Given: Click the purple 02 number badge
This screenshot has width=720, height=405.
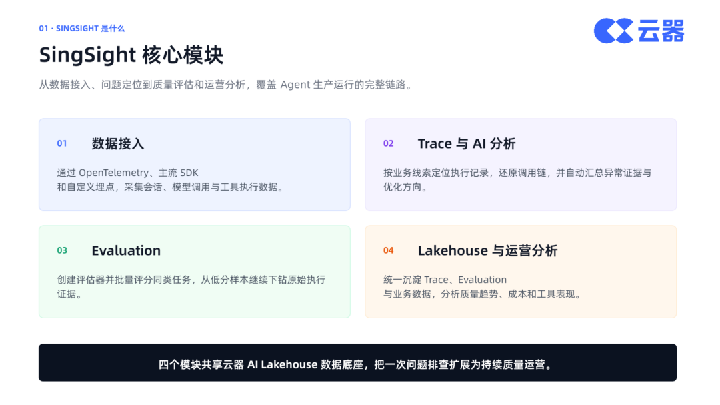Looking at the screenshot, I should [389, 143].
